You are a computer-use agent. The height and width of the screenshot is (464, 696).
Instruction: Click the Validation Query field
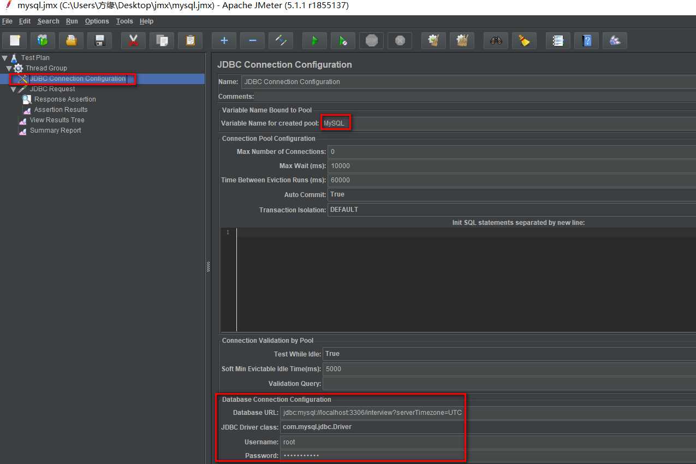point(509,384)
